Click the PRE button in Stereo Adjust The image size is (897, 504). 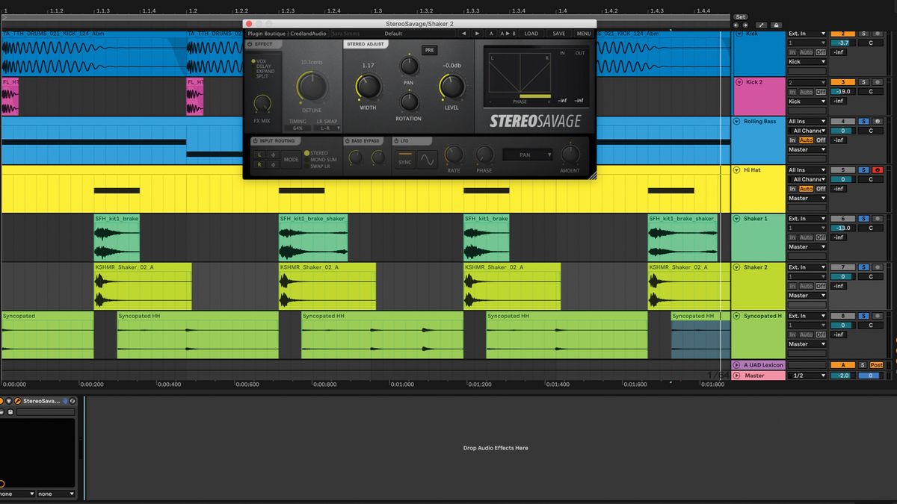[x=429, y=50]
